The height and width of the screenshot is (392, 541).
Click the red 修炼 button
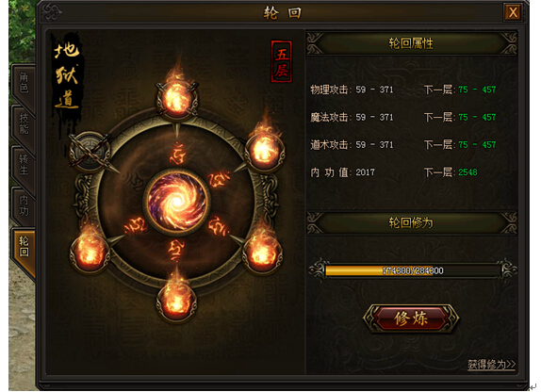coord(411,318)
